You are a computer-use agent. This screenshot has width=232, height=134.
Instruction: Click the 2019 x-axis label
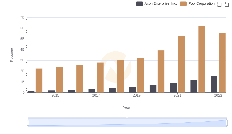[137, 95]
